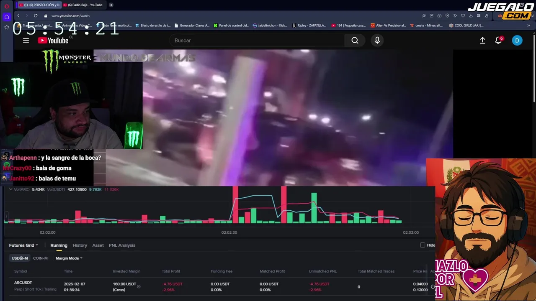Image resolution: width=536 pixels, height=301 pixels.
Task: Click the 02:02:30 chart time label
Action: 229,232
